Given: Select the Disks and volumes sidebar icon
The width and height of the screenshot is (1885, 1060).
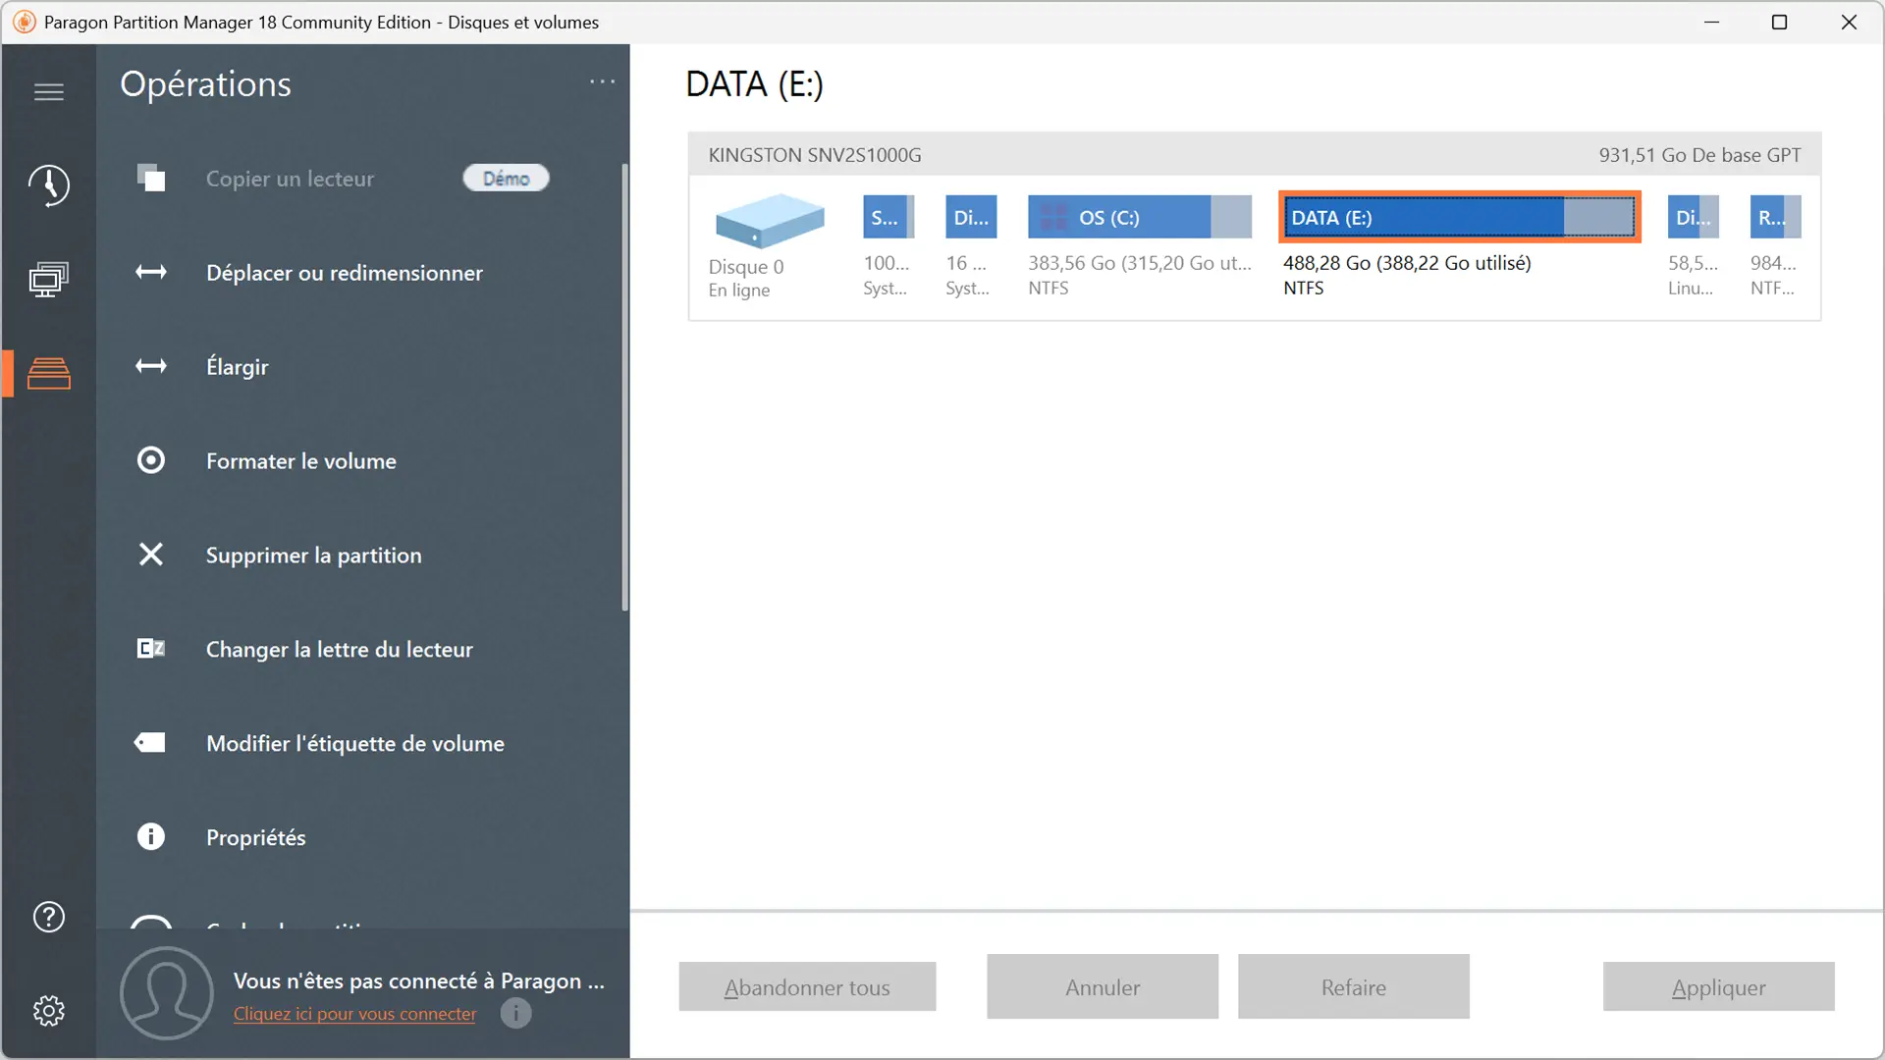Looking at the screenshot, I should (x=48, y=374).
